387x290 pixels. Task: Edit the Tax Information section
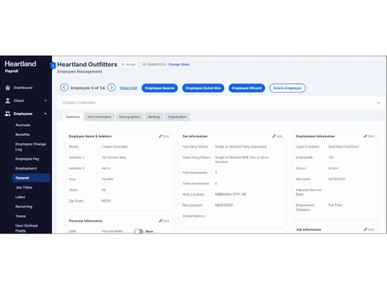coord(277,136)
